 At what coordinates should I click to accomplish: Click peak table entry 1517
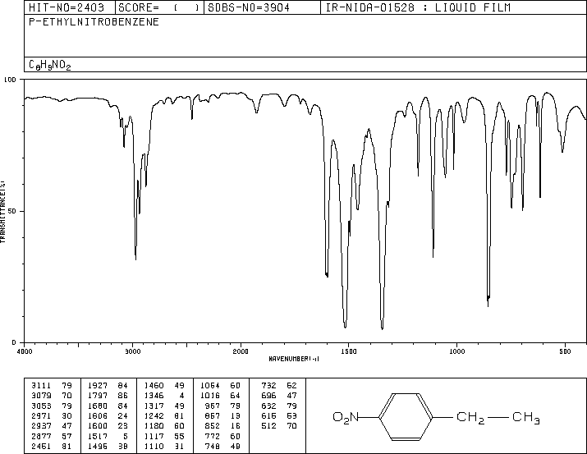tap(98, 437)
